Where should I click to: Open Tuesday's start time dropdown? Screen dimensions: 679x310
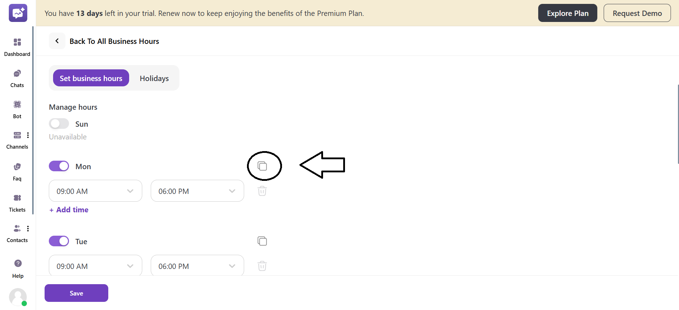[x=95, y=266]
